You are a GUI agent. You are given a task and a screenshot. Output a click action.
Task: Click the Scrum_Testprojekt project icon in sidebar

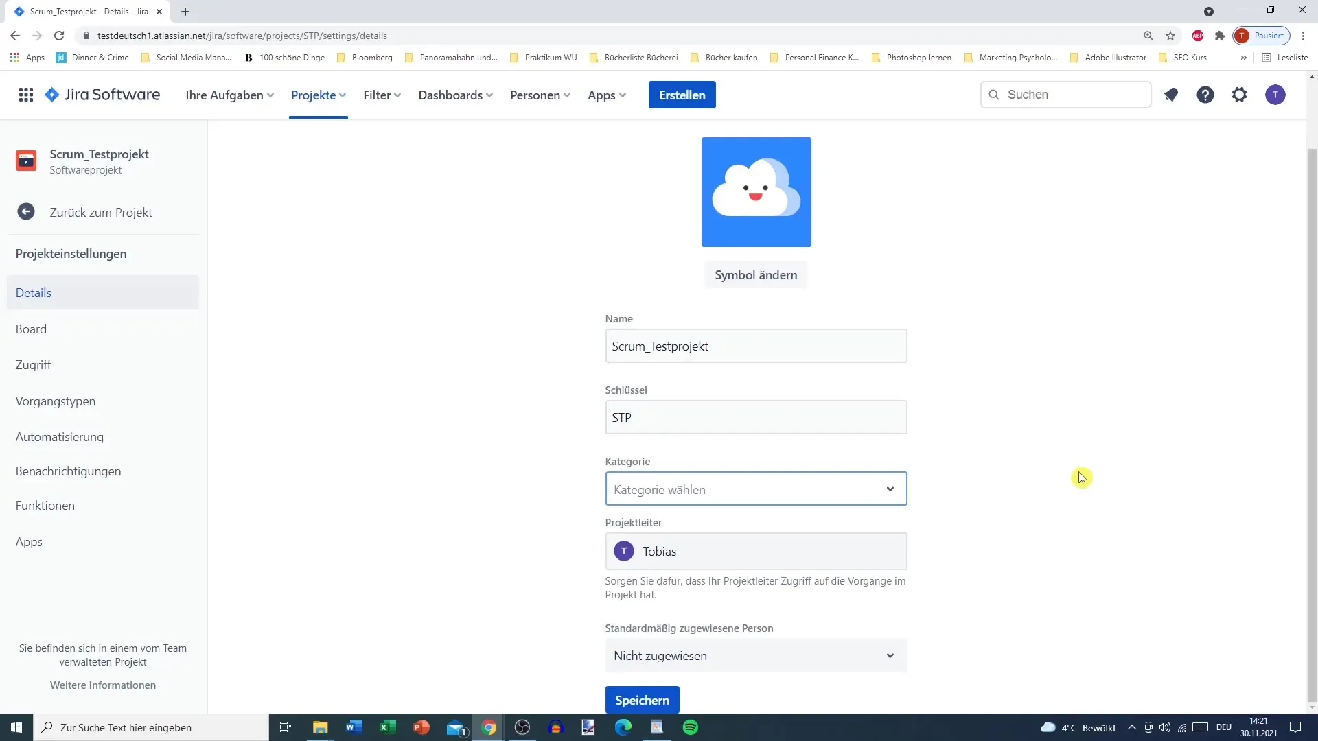coord(26,161)
